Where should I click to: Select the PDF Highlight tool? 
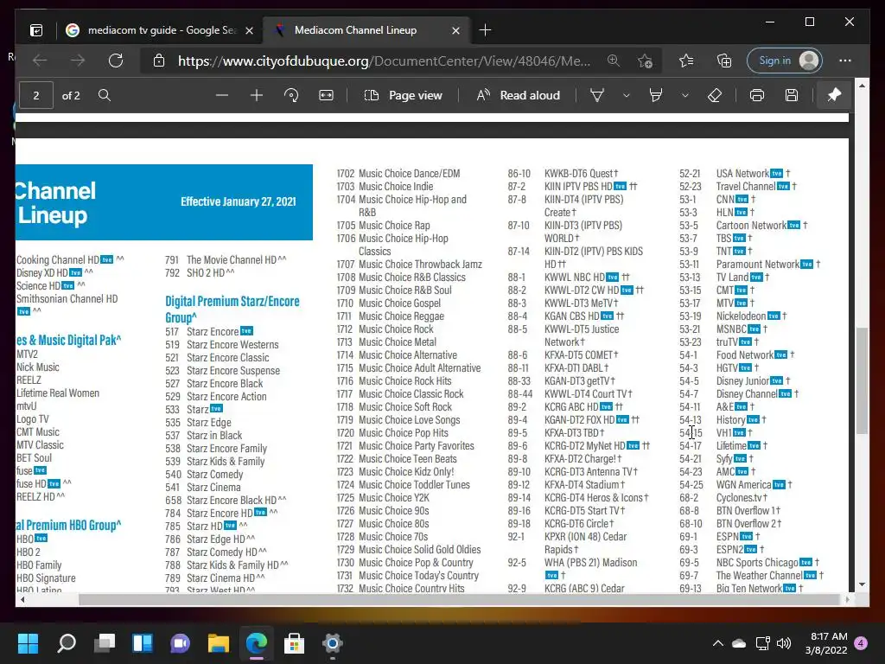pyautogui.click(x=656, y=95)
